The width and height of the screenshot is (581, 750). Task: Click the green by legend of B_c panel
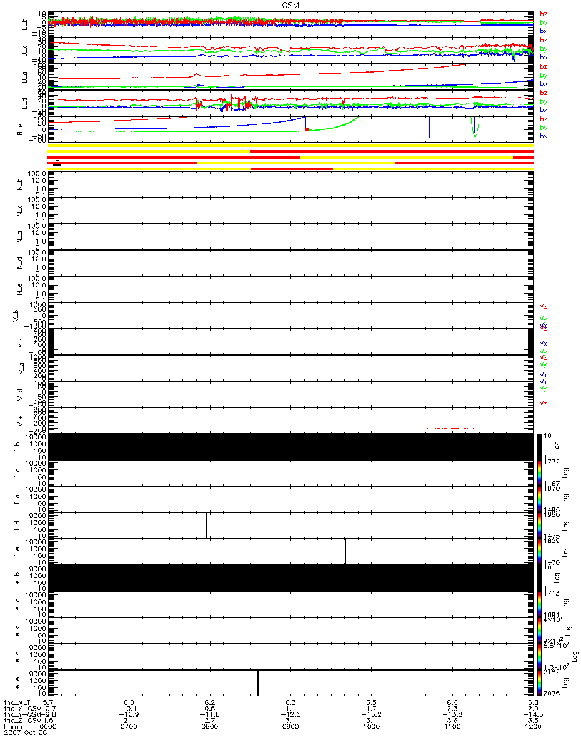(x=544, y=49)
